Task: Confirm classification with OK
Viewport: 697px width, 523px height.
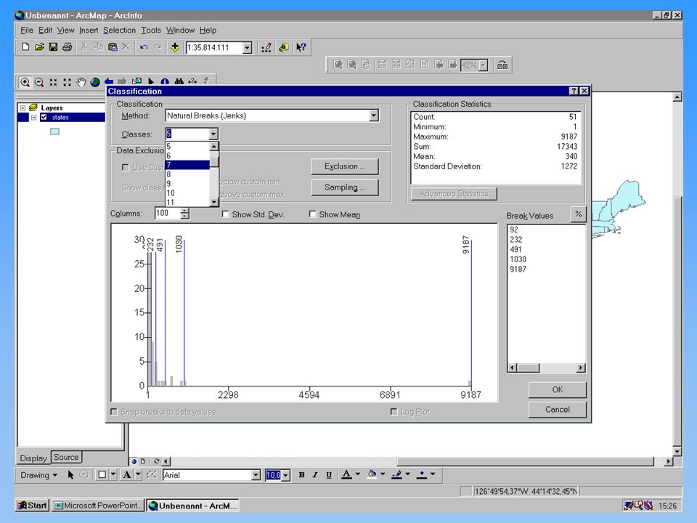Action: (558, 389)
